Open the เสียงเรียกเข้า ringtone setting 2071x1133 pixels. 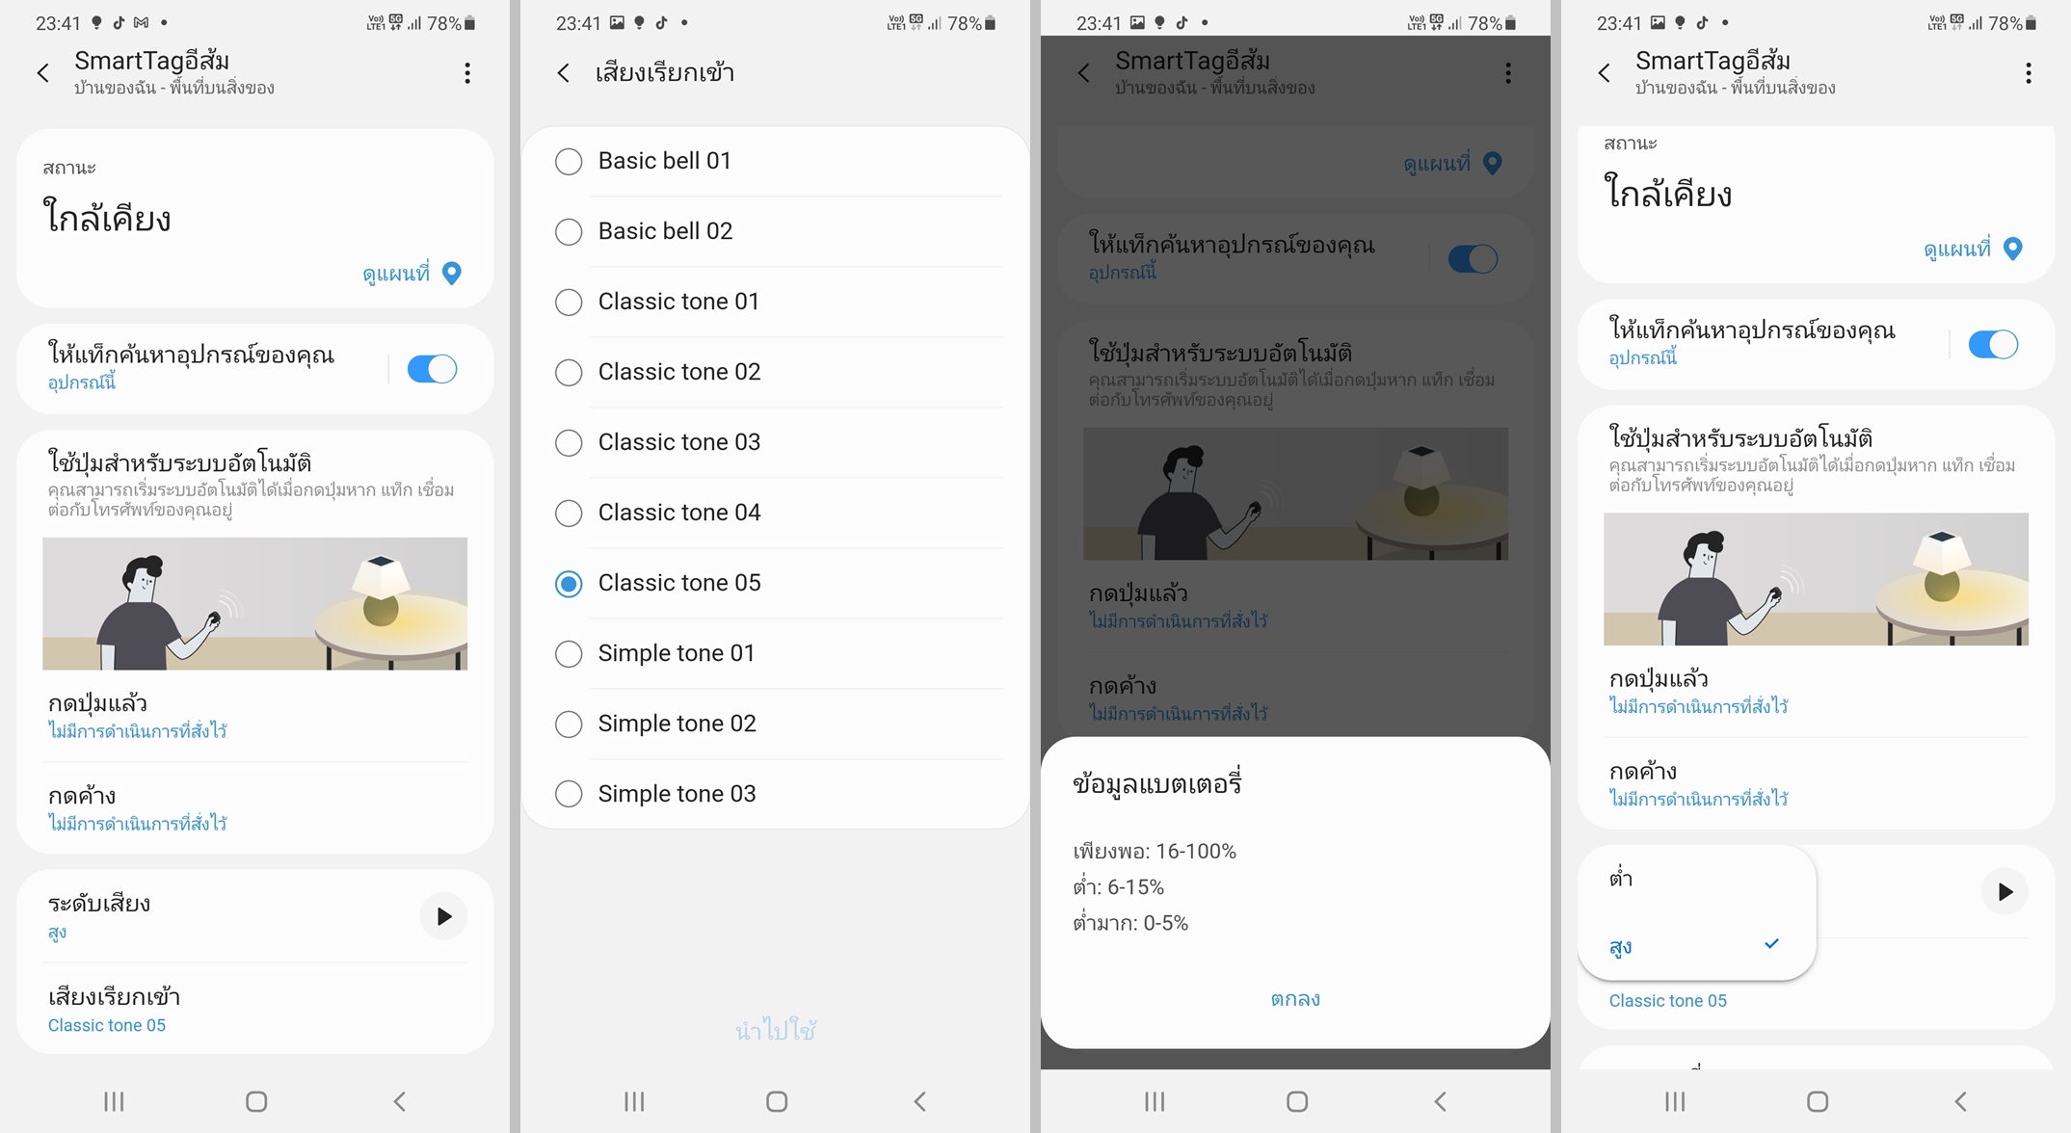[x=254, y=1009]
